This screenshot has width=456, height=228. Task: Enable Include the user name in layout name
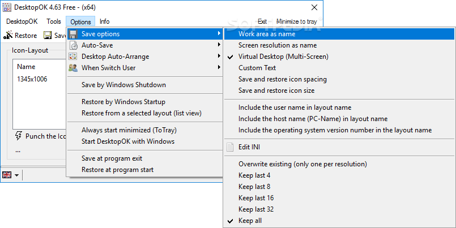pyautogui.click(x=339, y=107)
